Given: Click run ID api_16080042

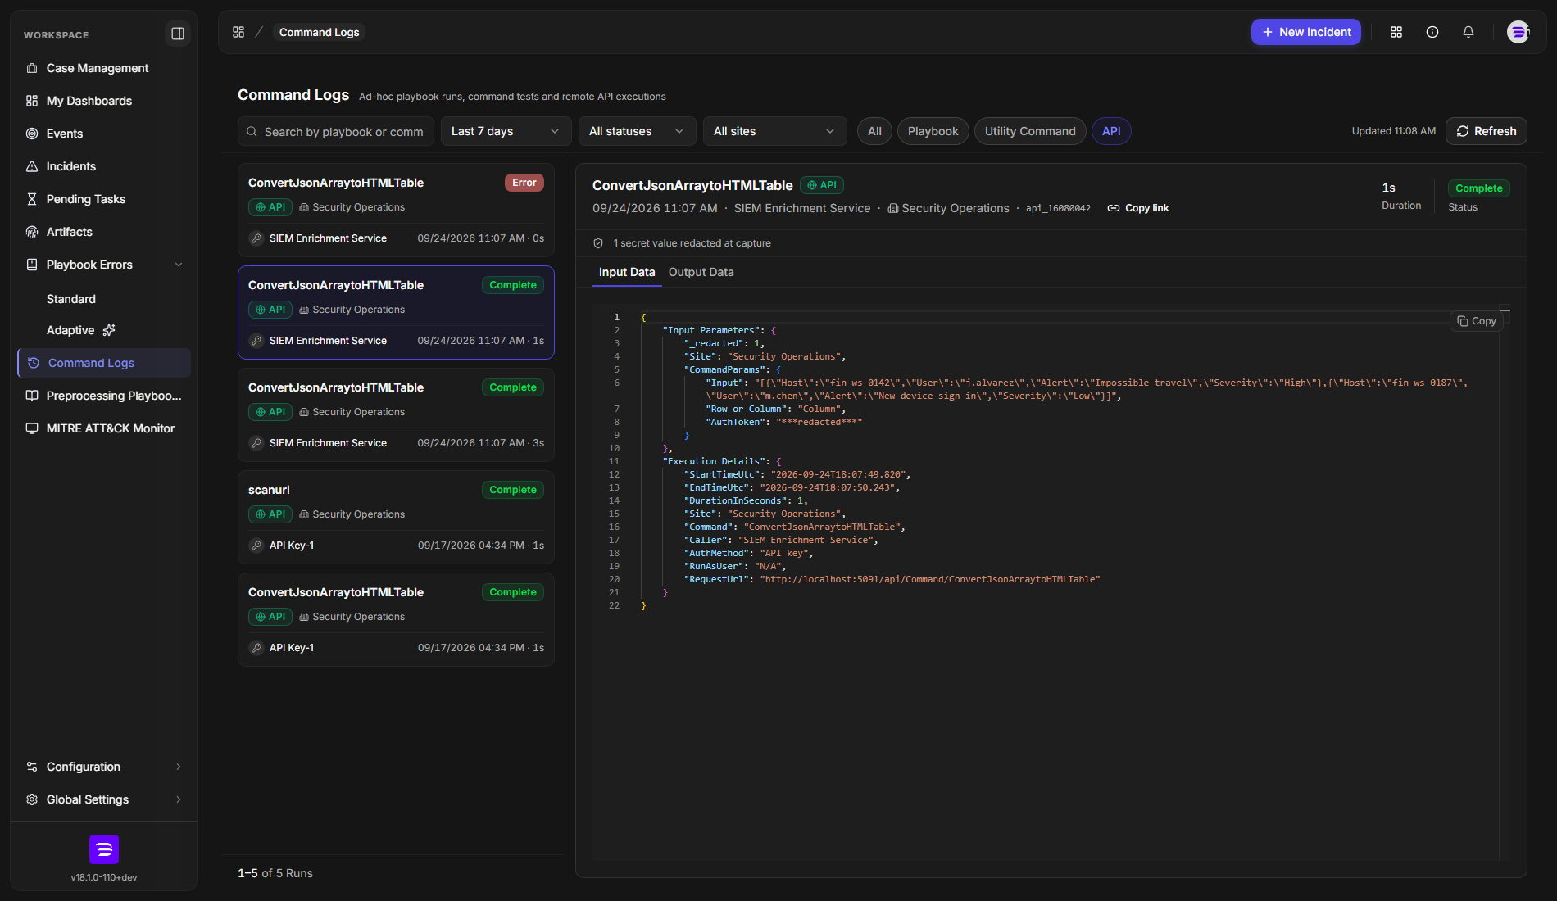Looking at the screenshot, I should [x=1058, y=208].
